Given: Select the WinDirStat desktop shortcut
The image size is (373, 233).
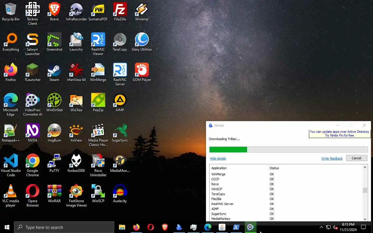Looking at the screenshot, I should (54, 103).
